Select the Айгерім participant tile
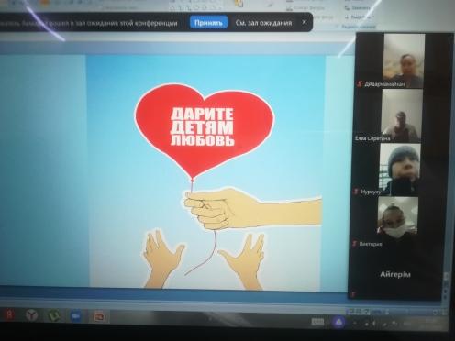This screenshot has height=341, width=455. tap(395, 274)
